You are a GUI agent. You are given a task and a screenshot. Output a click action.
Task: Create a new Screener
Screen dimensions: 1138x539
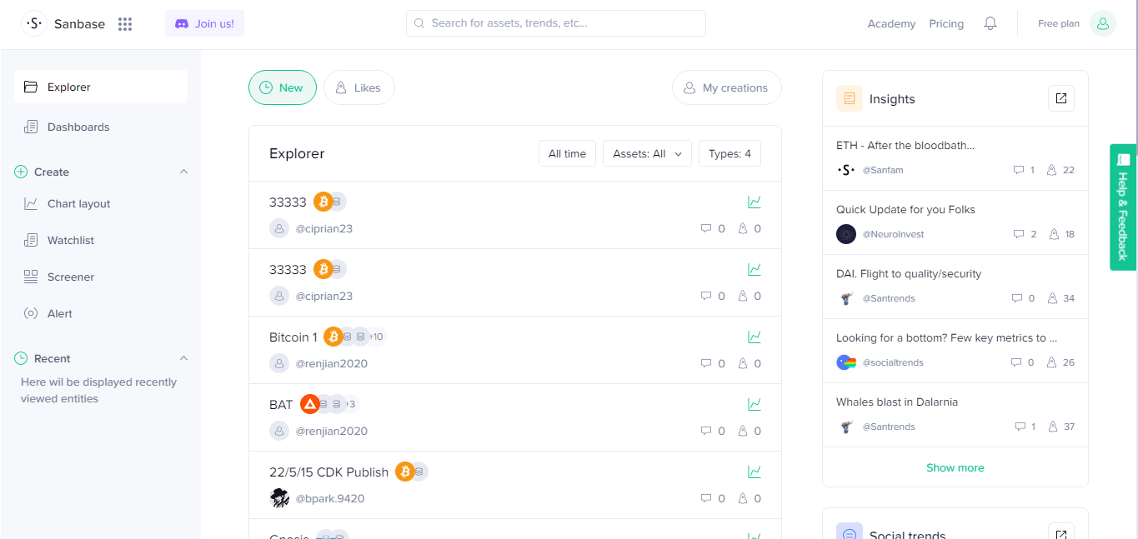click(x=71, y=277)
